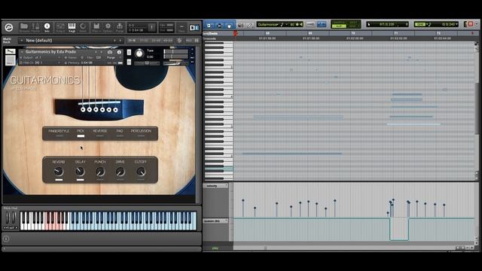Screen dimensions: 482x271
Task: Click the MIDI speaker preview icon
Action: [240, 25]
